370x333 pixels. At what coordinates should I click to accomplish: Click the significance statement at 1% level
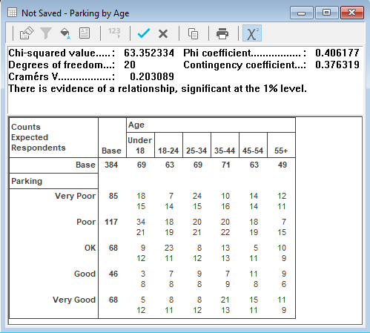pos(157,88)
